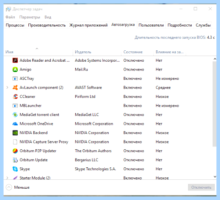Click the MBLauncher row icon
This screenshot has height=200, width=220.
click(x=15, y=106)
